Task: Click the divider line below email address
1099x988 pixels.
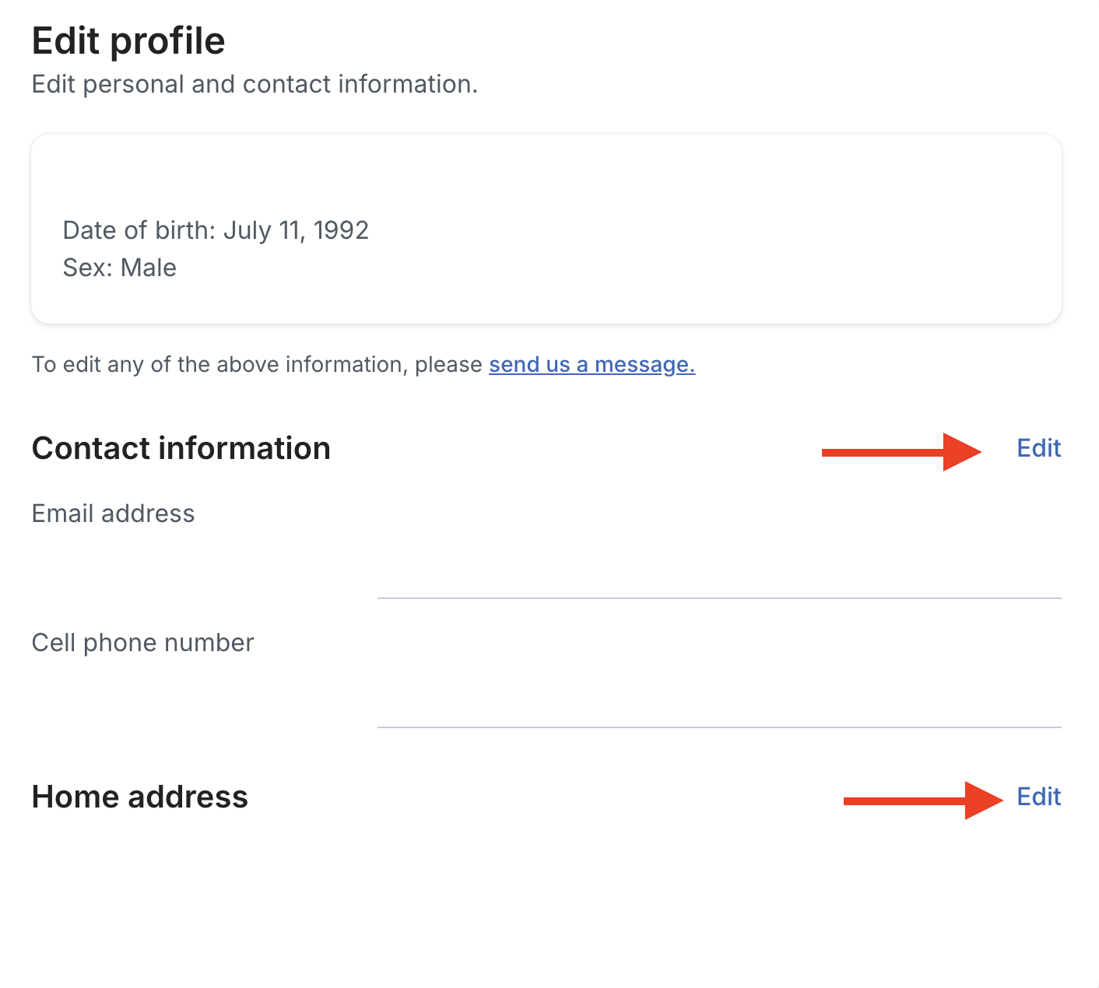Action: click(x=719, y=598)
